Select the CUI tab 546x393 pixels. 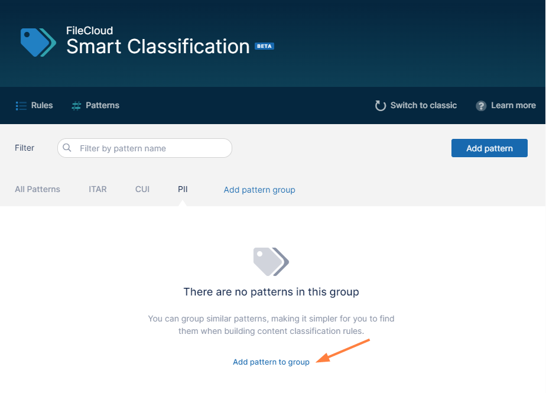[x=142, y=189]
